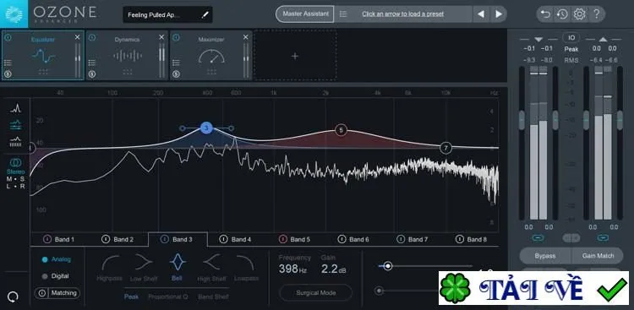Image resolution: width=634 pixels, height=310 pixels.
Task: Switch to Band 7 tab
Action: [x=413, y=239]
